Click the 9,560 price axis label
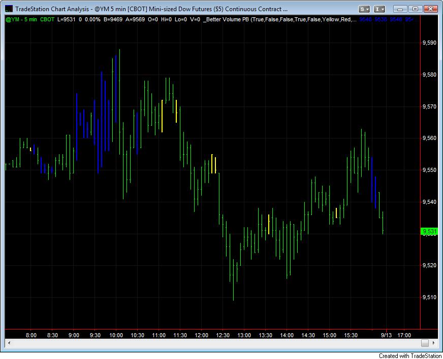Screen dimensions: 443x359 tap(429, 138)
